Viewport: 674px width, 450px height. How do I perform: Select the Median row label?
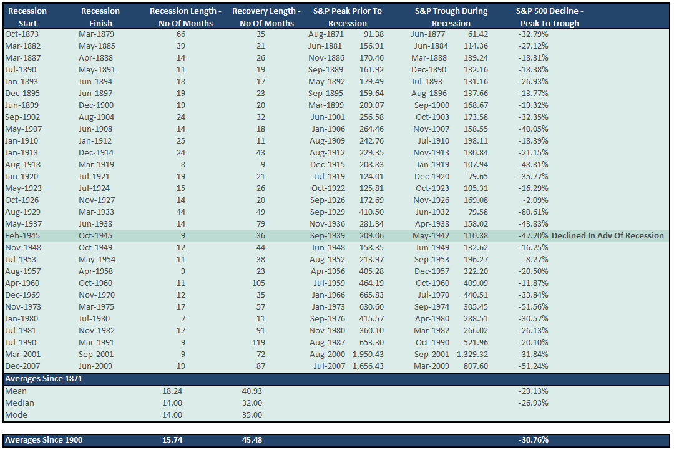(19, 403)
